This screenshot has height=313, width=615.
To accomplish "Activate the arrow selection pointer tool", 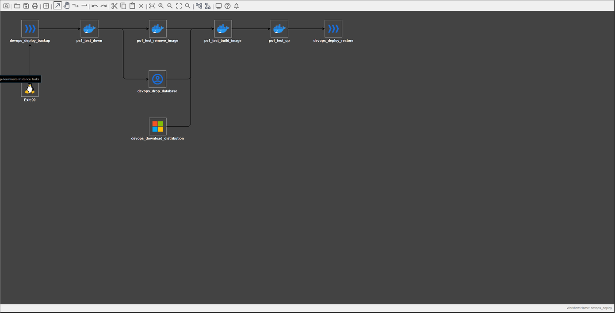I will [58, 6].
